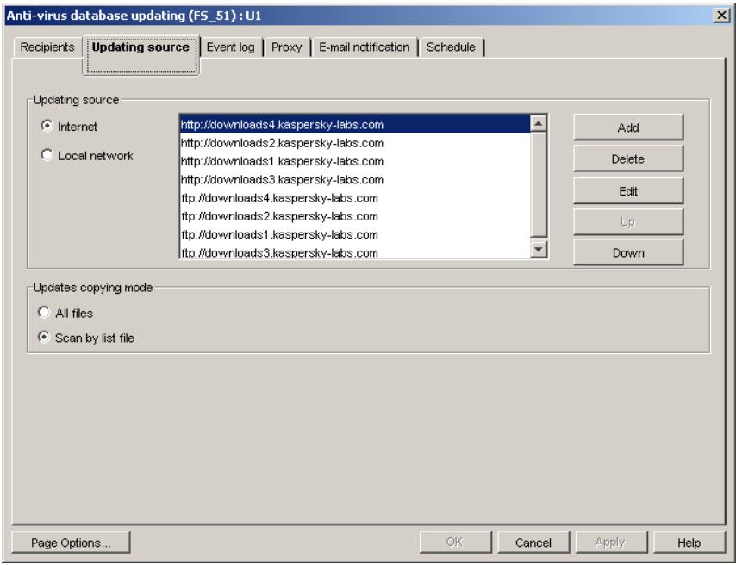This screenshot has width=736, height=565.
Task: Click the server list scroll-down arrow
Action: point(539,249)
